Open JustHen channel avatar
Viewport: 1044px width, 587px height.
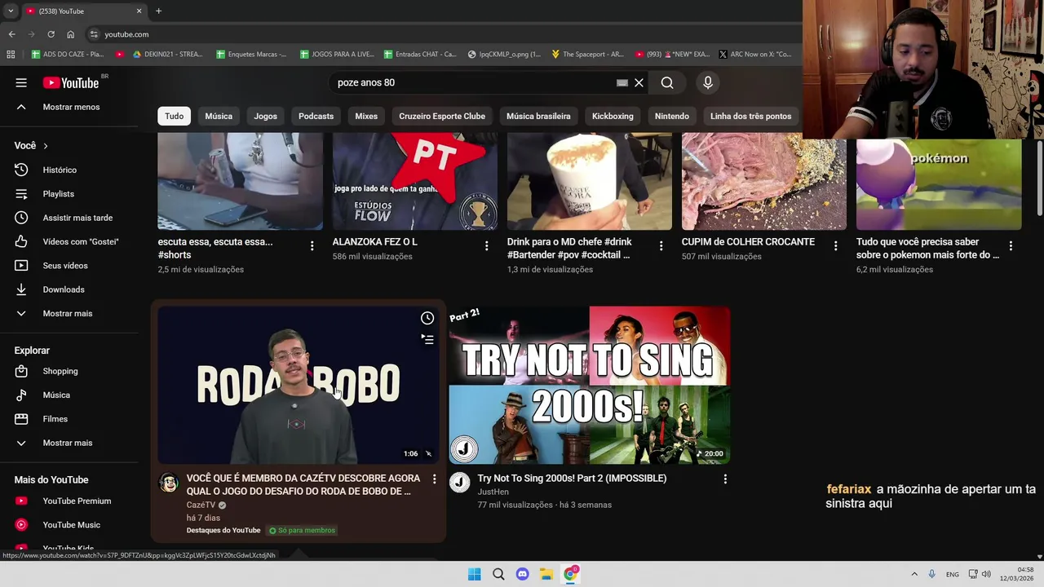coord(460,483)
